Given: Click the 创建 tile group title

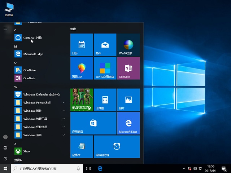Looking at the screenshot, I should 73,29.
